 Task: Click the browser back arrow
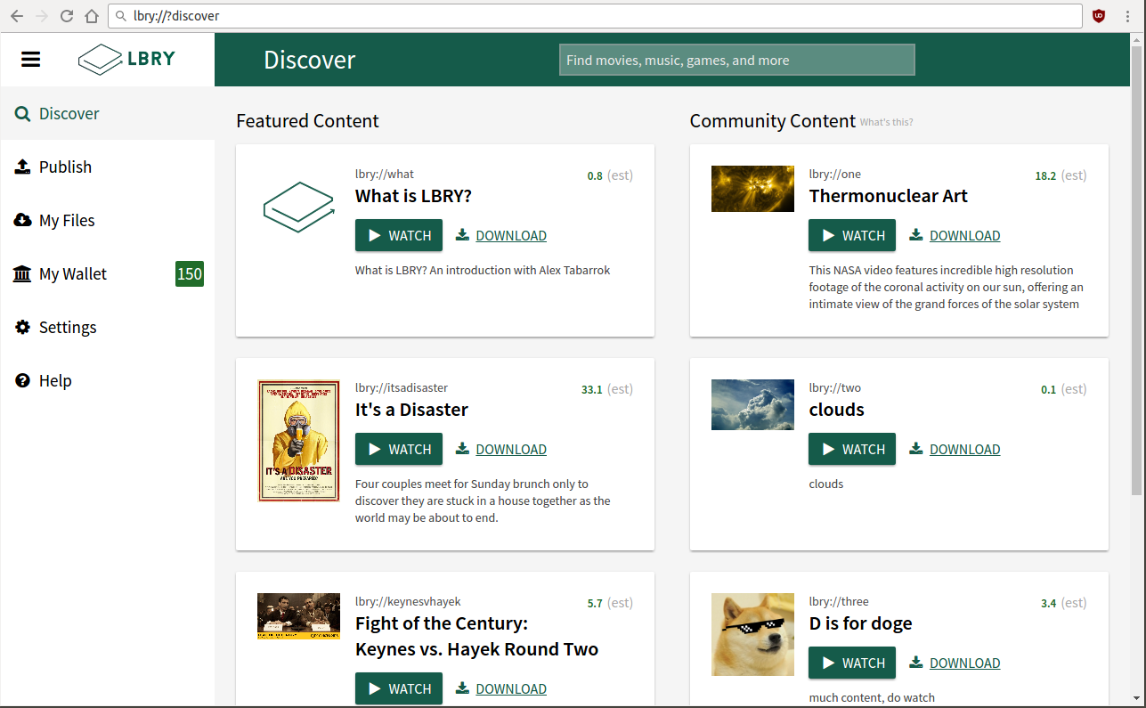[17, 16]
